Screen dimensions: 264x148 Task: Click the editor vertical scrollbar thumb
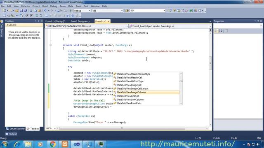[210, 63]
